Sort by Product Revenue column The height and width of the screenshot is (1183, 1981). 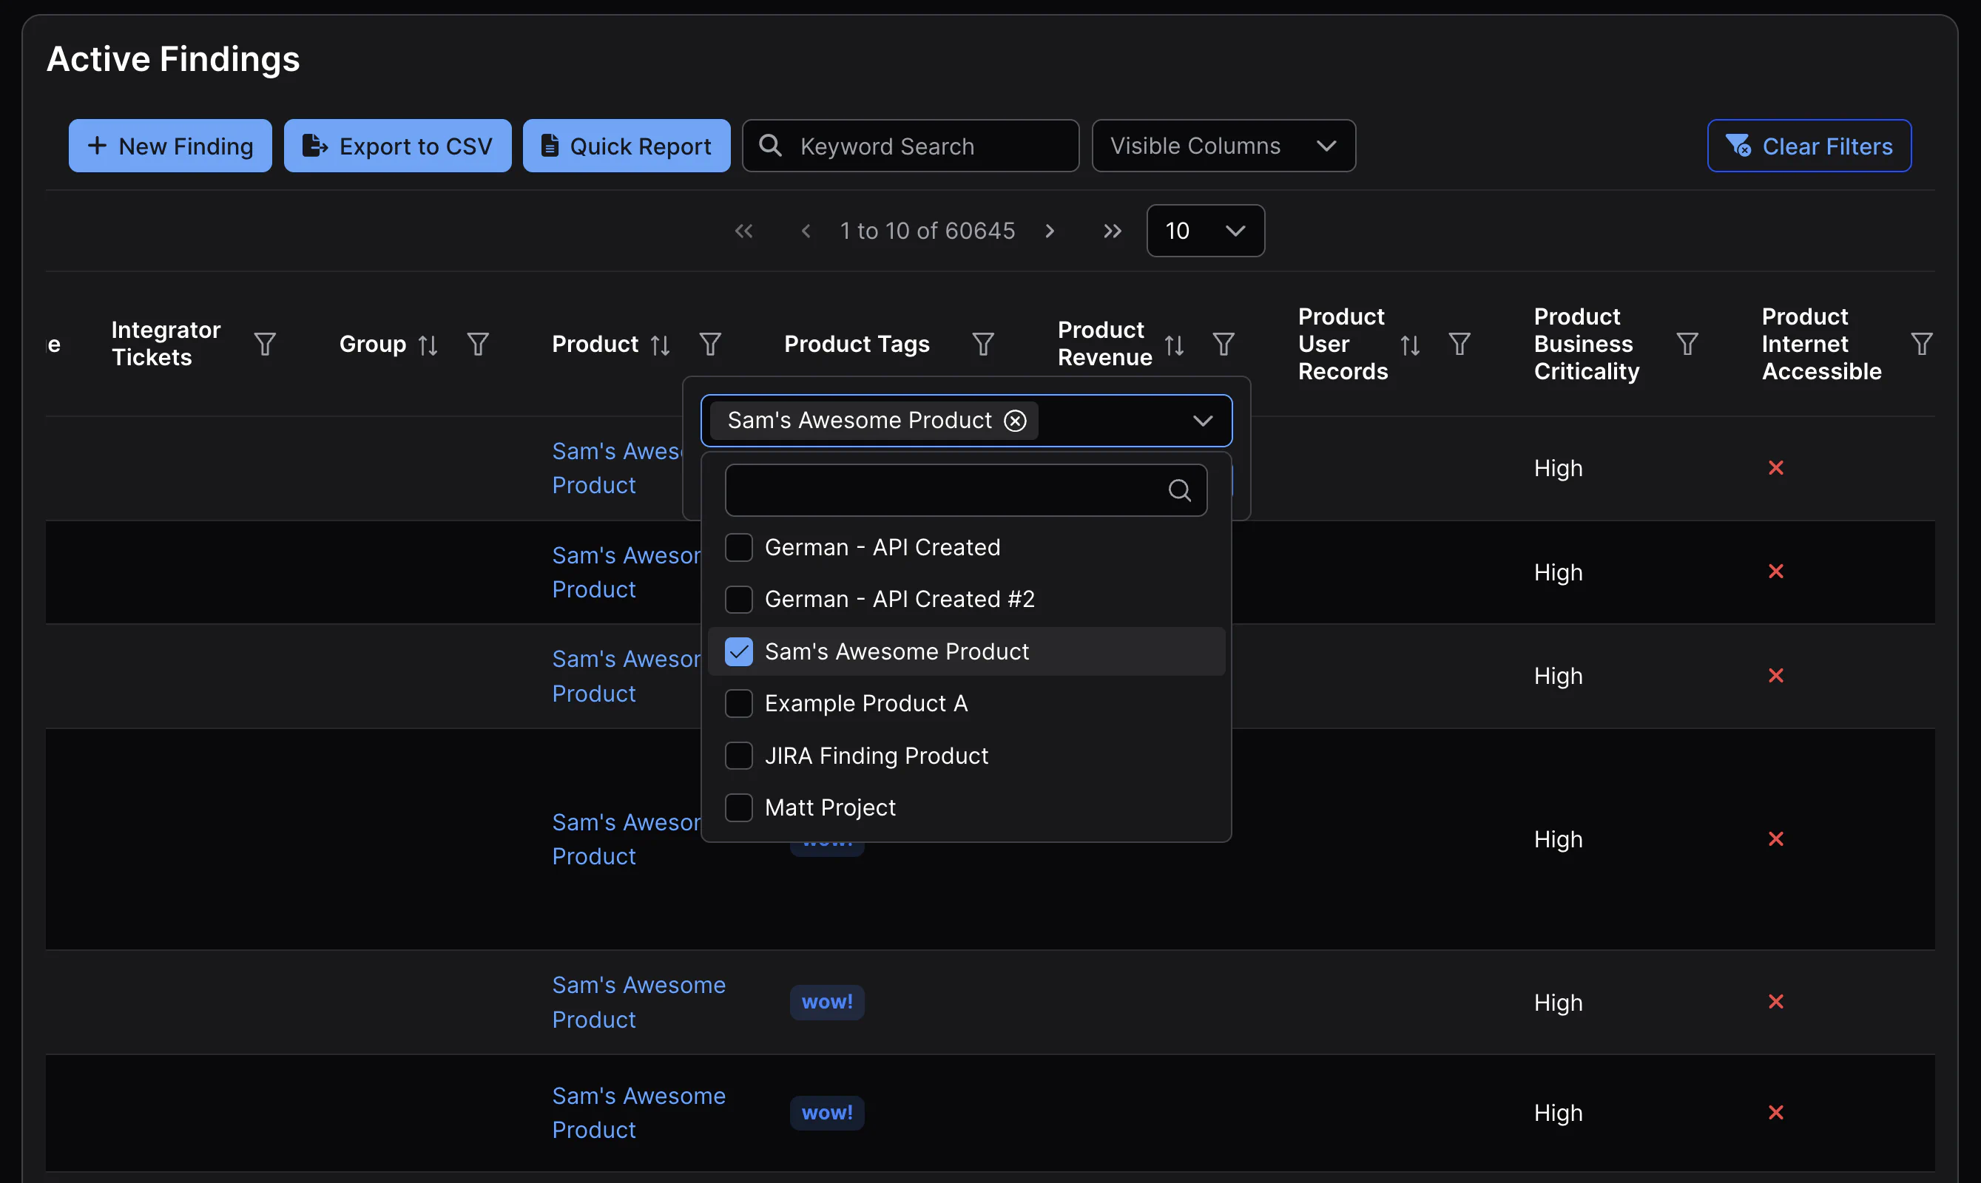pyautogui.click(x=1173, y=345)
